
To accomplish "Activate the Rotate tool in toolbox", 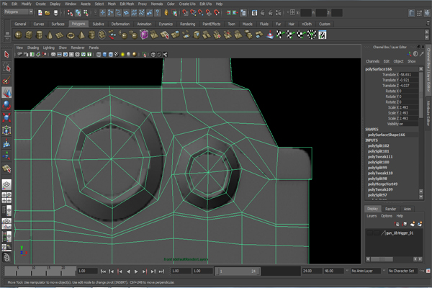I will pyautogui.click(x=6, y=105).
